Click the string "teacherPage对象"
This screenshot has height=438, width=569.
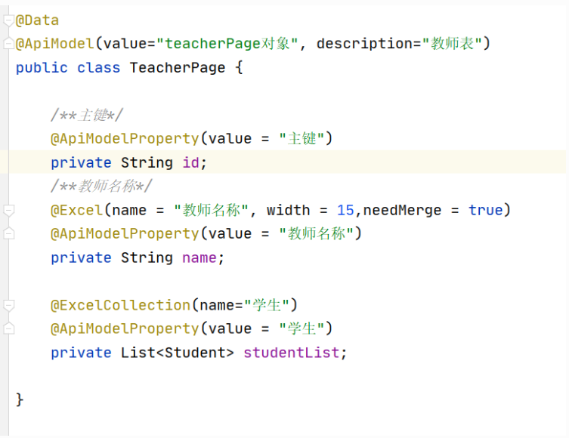(x=227, y=44)
